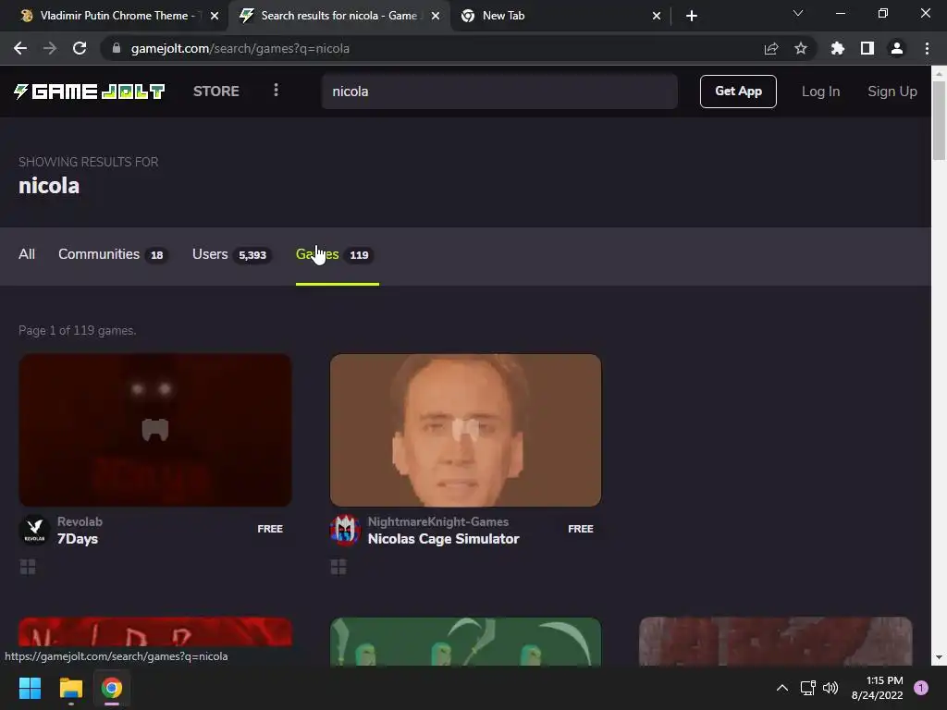This screenshot has width=947, height=710.
Task: Open a new browser tab
Action: 692,16
